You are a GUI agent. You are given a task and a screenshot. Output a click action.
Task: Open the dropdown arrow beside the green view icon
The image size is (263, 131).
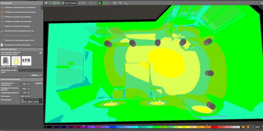click(x=108, y=3)
